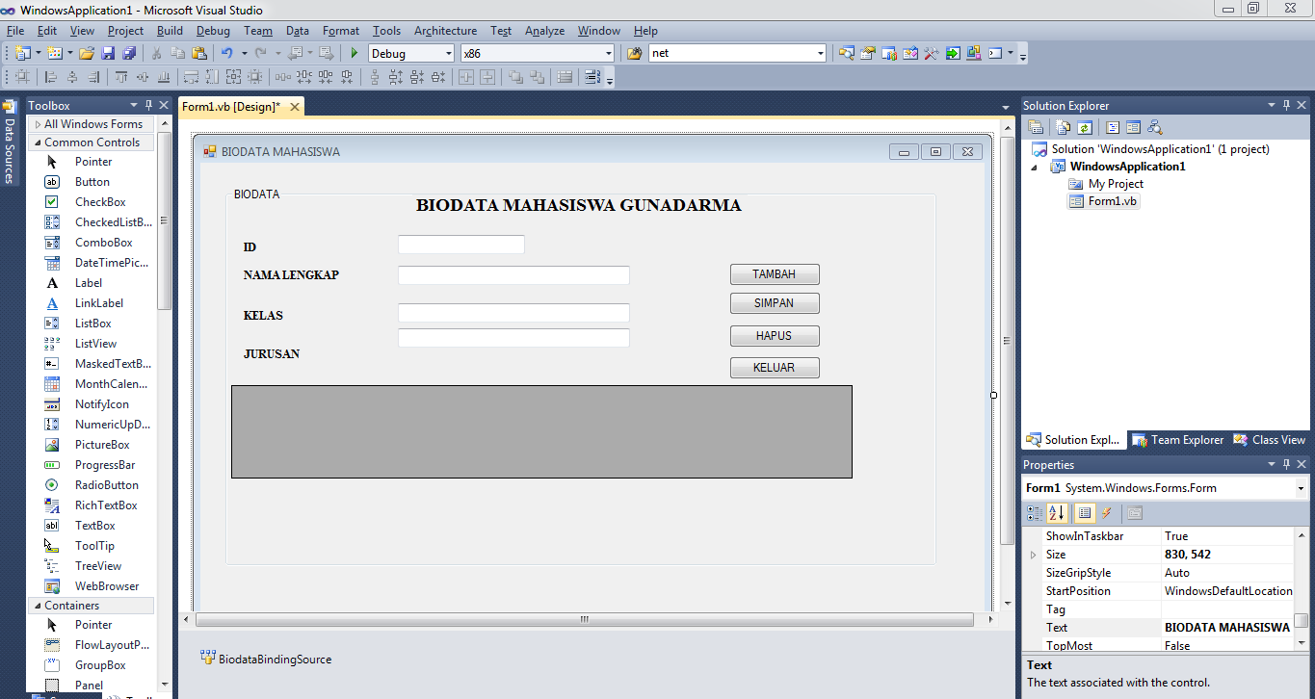Open the Properties Window toolbar icon
Image resolution: width=1315 pixels, height=699 pixels.
click(867, 53)
